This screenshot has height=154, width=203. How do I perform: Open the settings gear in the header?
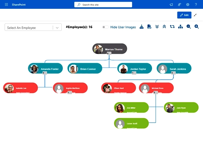pyautogui.click(x=188, y=5)
